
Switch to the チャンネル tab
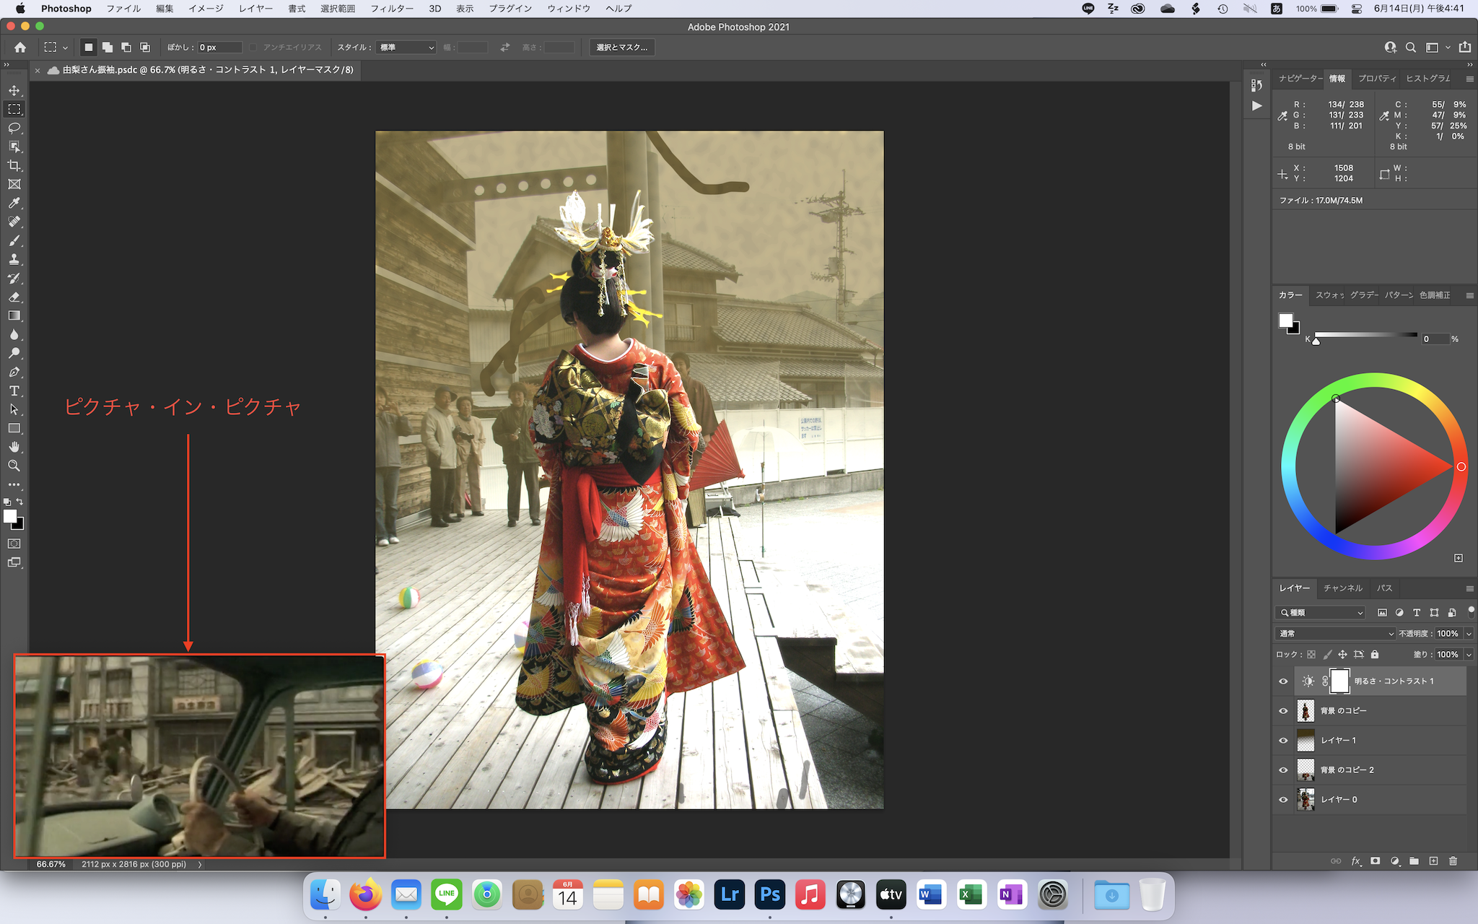click(1342, 588)
